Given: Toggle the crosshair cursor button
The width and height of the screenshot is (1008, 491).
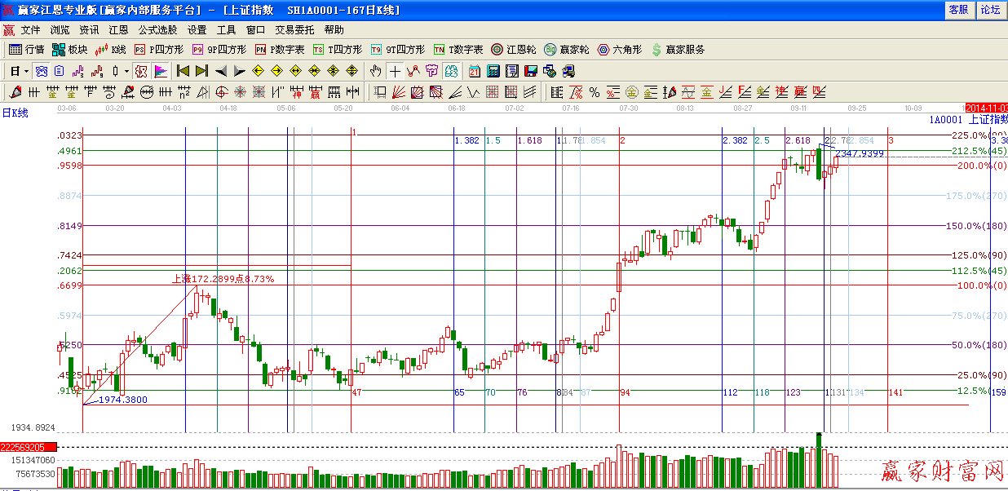Looking at the screenshot, I should pos(395,71).
